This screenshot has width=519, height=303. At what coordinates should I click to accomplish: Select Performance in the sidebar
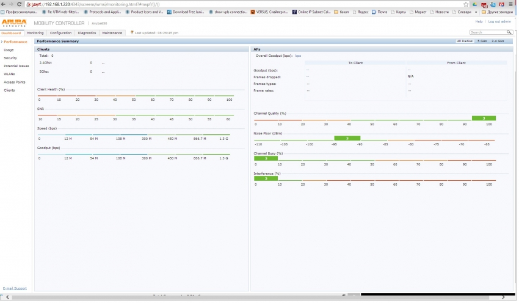[x=15, y=42]
